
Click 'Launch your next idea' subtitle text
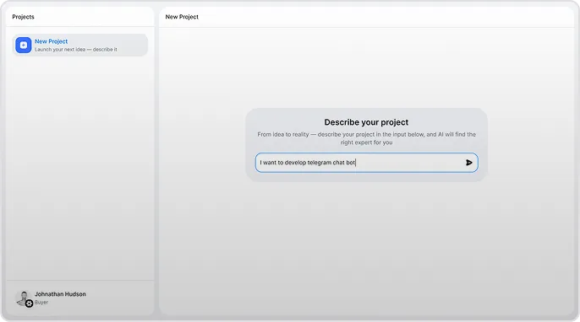point(76,50)
